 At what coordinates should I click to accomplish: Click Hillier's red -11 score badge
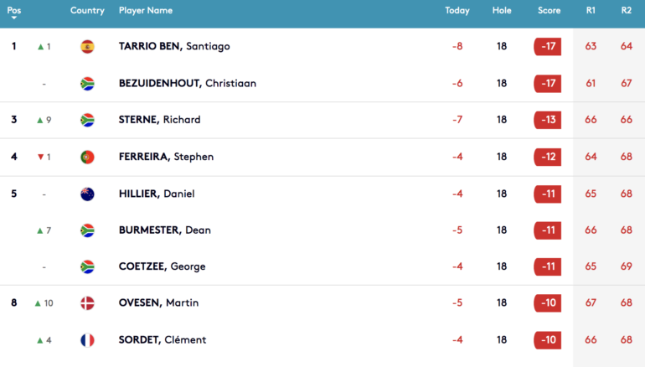(x=548, y=194)
